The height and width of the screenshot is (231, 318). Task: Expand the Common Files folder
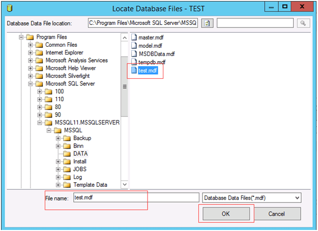[31, 45]
